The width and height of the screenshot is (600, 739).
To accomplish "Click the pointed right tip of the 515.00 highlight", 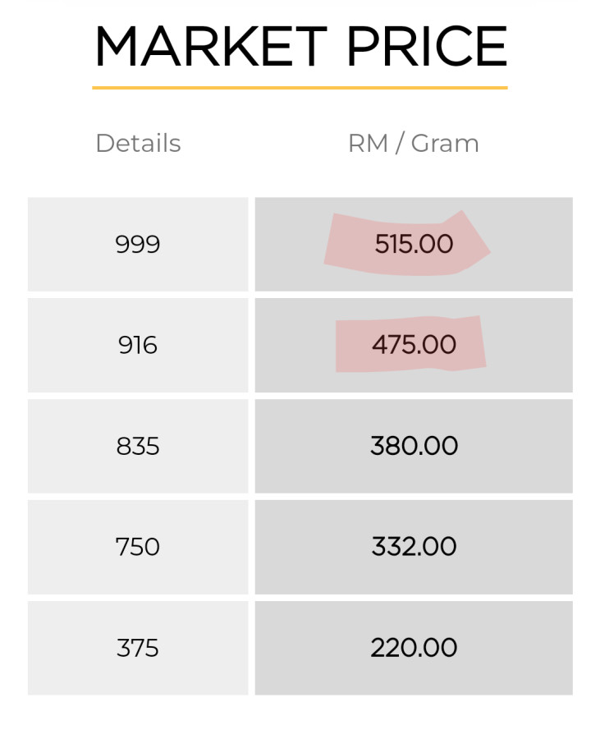I will (484, 251).
